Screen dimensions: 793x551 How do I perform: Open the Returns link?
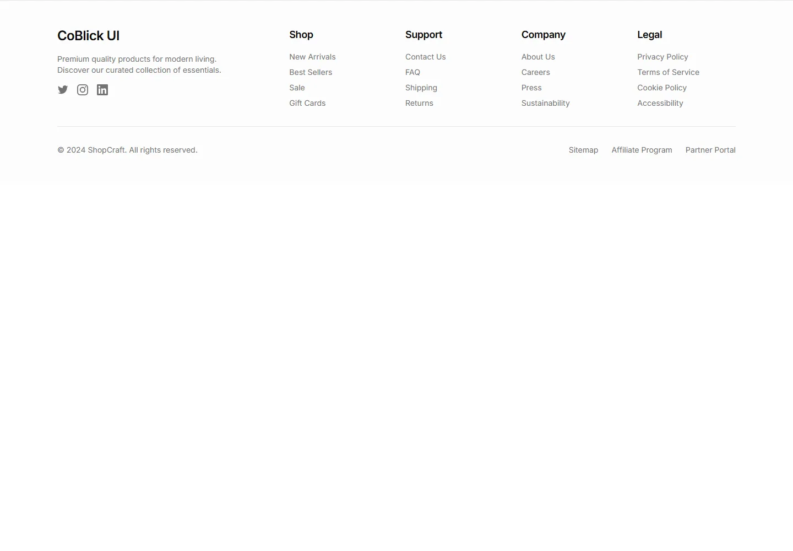(419, 103)
